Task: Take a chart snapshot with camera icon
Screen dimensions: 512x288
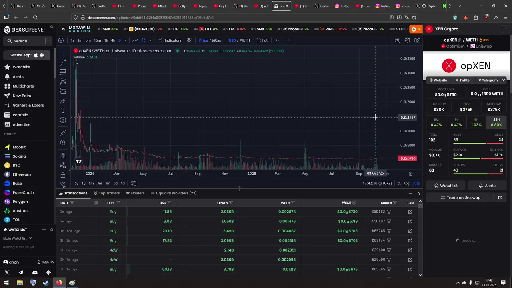Action: click(418, 40)
